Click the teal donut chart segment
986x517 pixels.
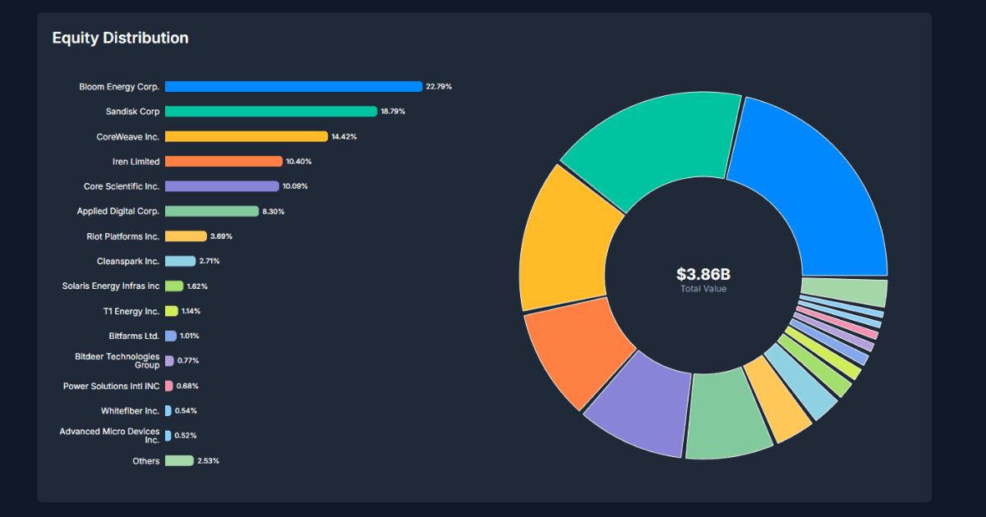(x=653, y=144)
